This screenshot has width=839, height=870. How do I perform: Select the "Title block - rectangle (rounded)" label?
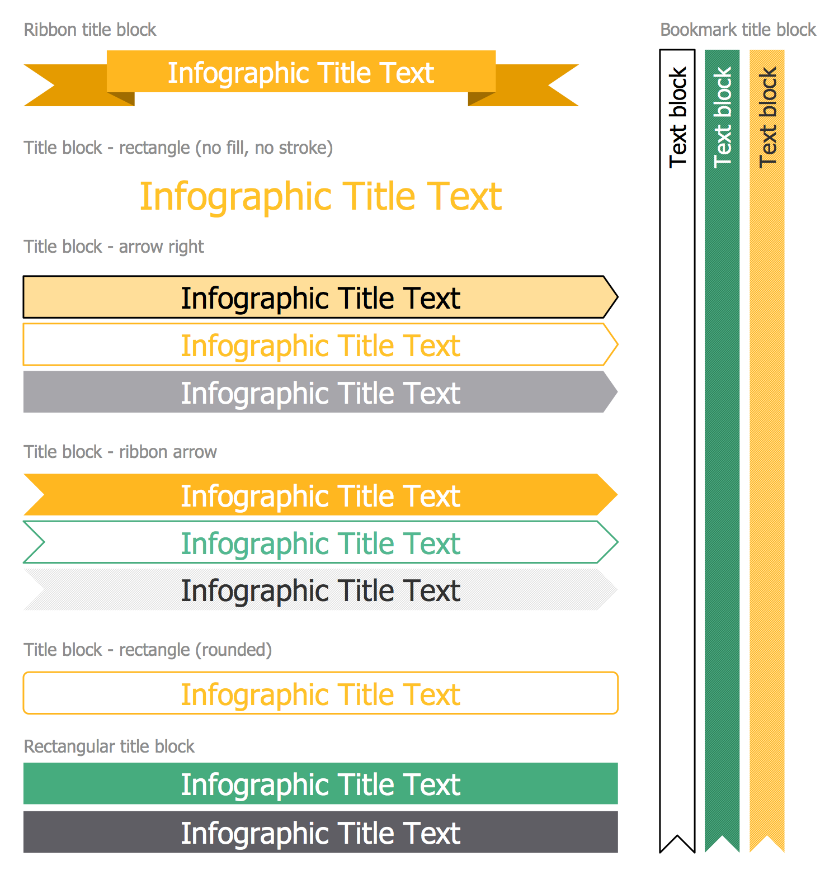(x=148, y=650)
